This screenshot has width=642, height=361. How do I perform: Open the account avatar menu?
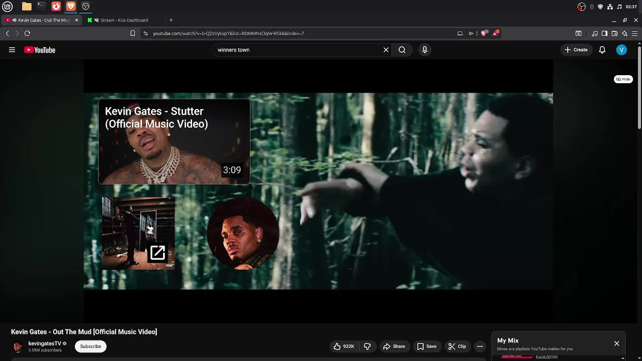[621, 50]
